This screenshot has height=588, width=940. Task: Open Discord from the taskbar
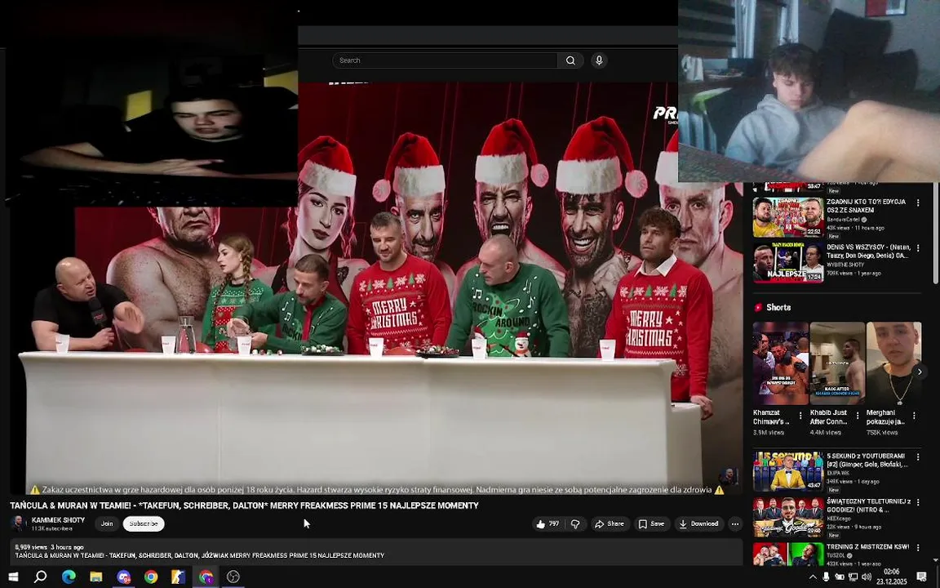pos(123,577)
